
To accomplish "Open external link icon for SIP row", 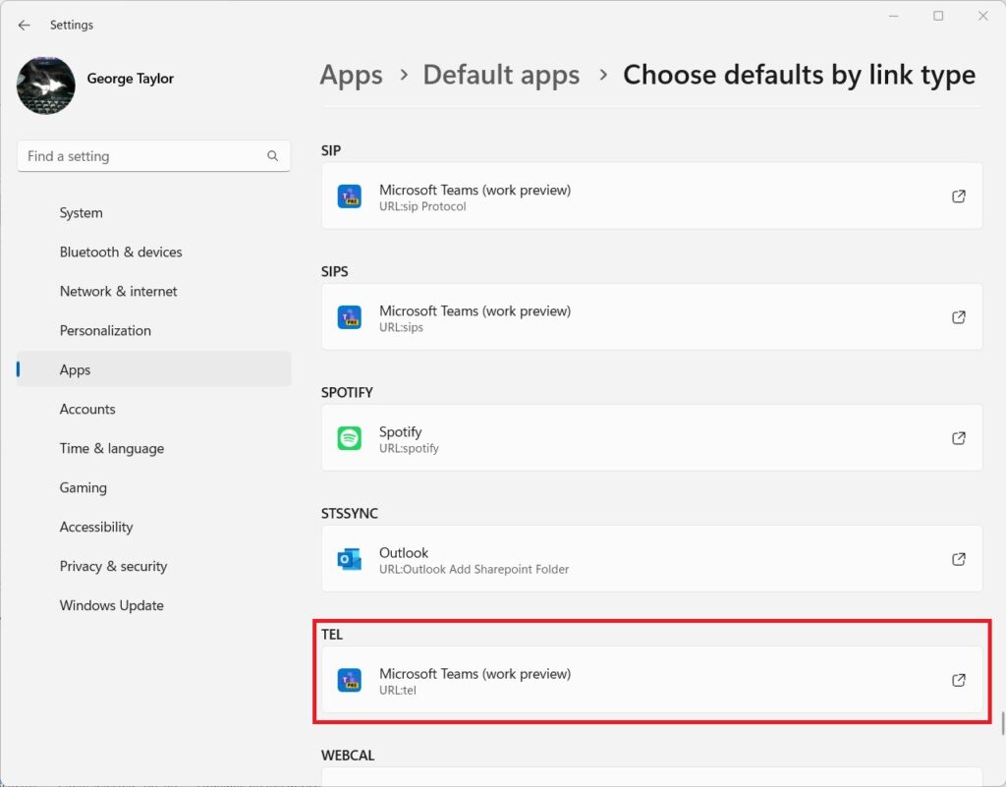I will pyautogui.click(x=959, y=197).
